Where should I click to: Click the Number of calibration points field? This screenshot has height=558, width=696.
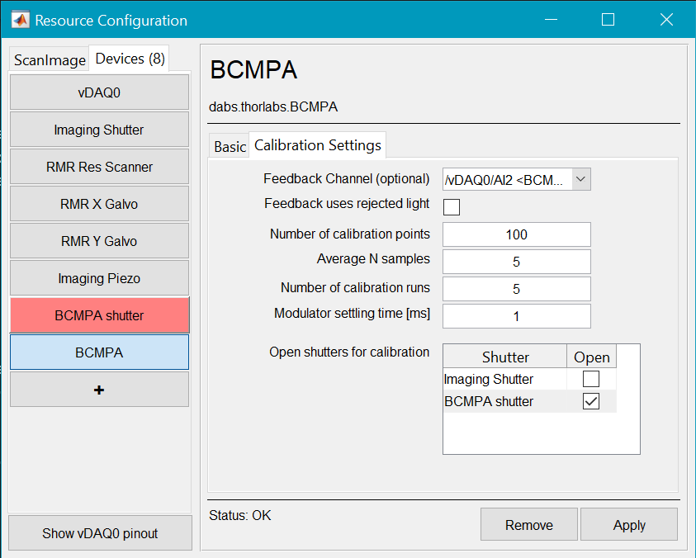coord(516,234)
